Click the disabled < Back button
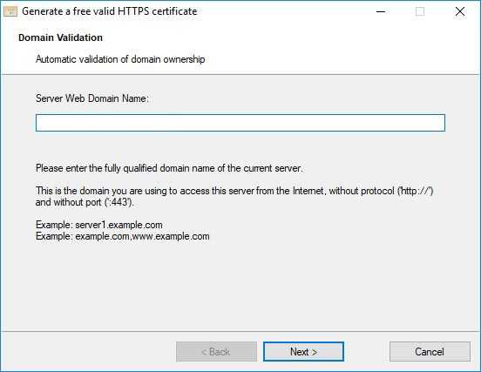 217,351
